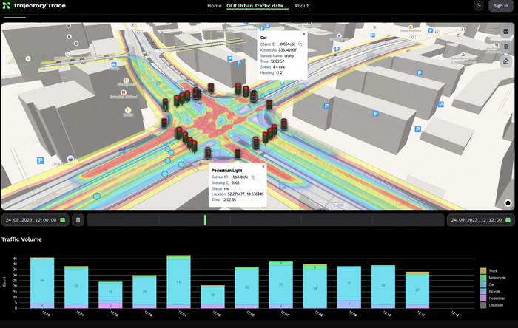Close the Car info popup
Image resolution: width=518 pixels, height=328 pixels.
303,33
